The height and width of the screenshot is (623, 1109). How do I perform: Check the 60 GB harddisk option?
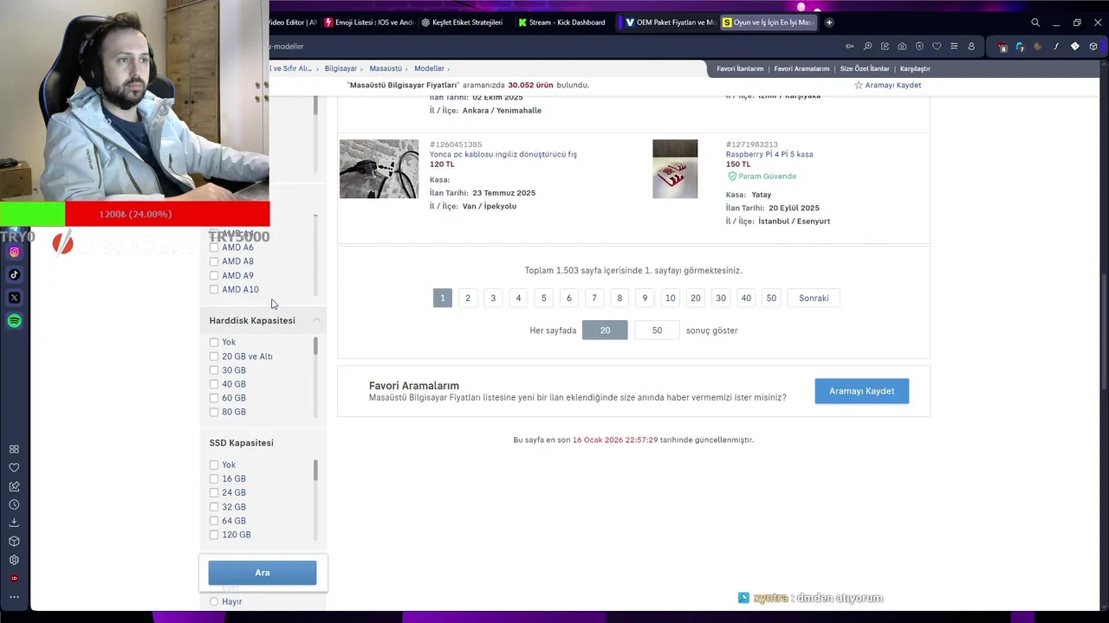[214, 398]
